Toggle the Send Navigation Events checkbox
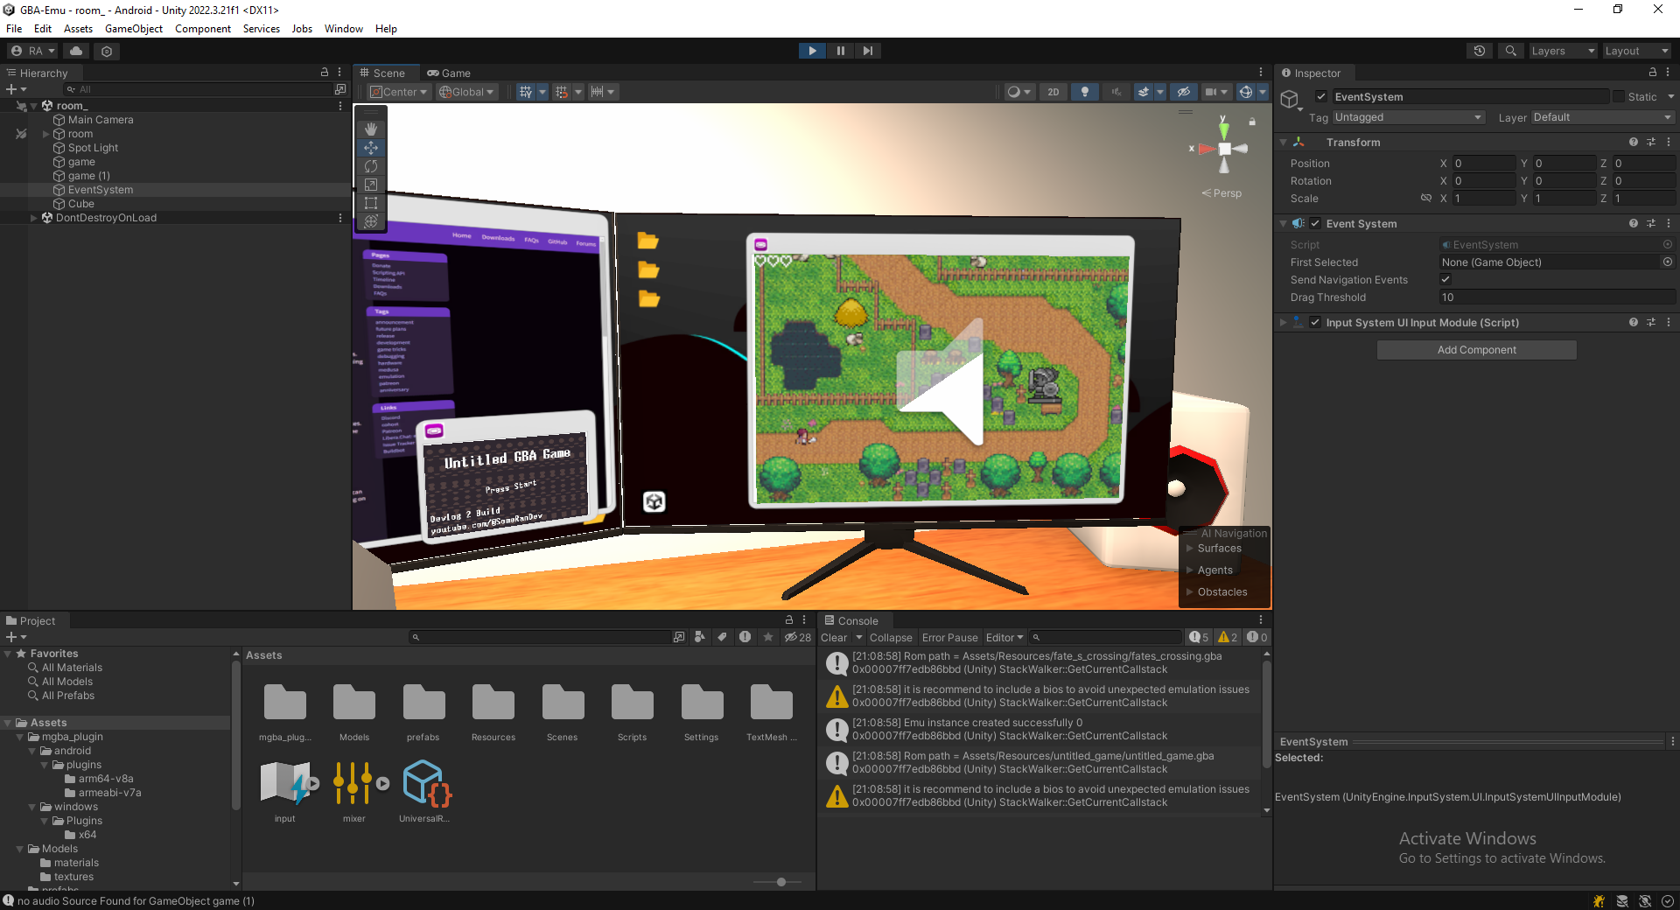This screenshot has height=910, width=1680. pos(1445,280)
